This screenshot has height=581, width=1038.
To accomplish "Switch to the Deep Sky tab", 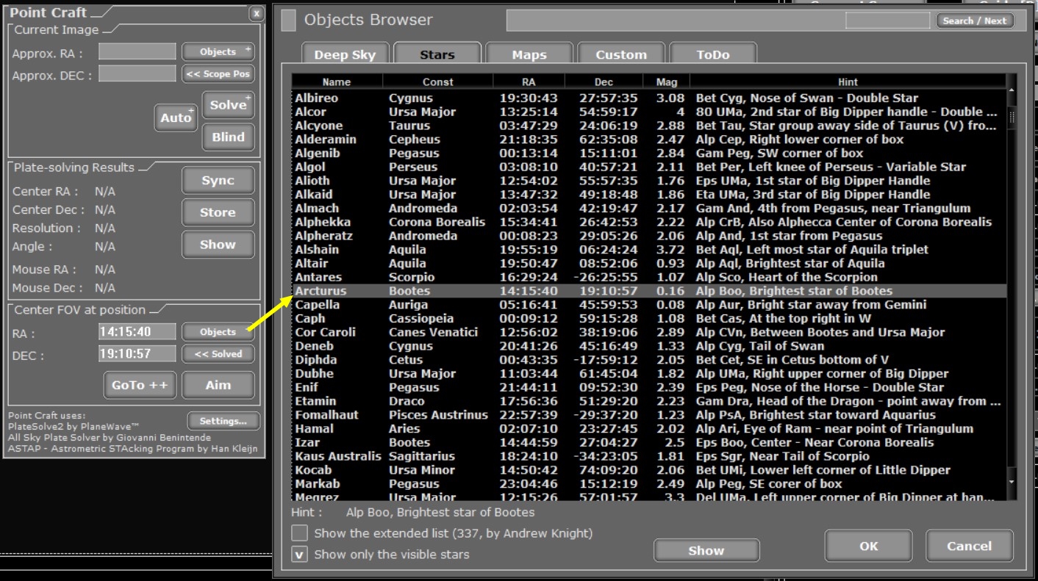I will coord(345,54).
